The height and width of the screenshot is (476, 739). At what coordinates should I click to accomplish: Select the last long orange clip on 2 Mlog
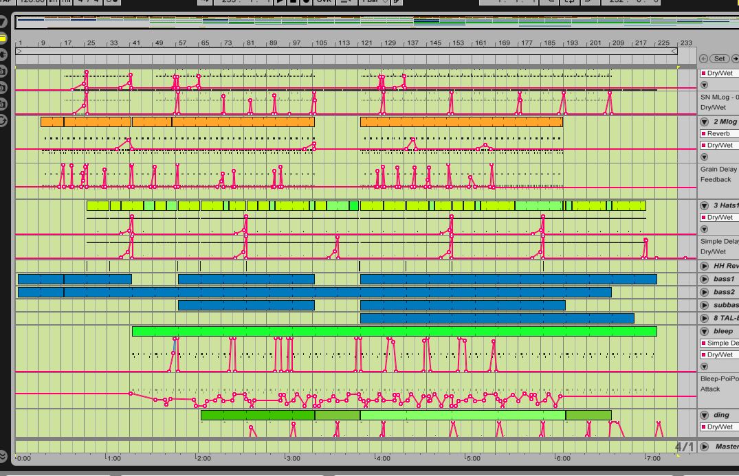(461, 122)
